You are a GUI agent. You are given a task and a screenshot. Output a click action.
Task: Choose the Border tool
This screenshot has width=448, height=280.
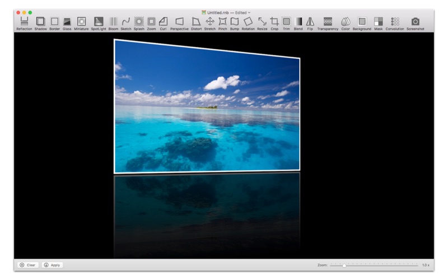54,24
